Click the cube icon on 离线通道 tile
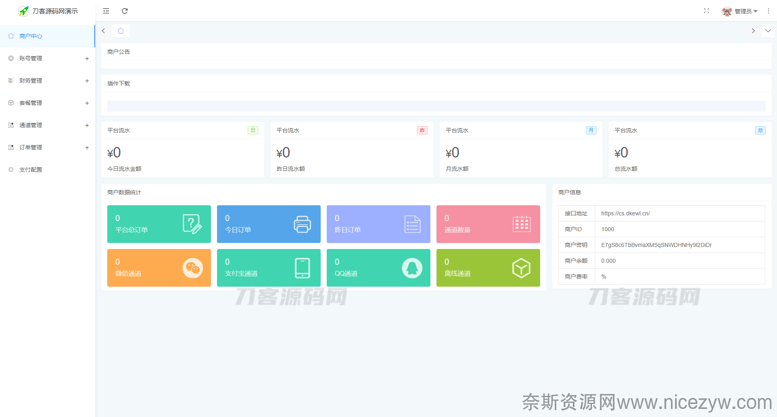 pos(522,268)
